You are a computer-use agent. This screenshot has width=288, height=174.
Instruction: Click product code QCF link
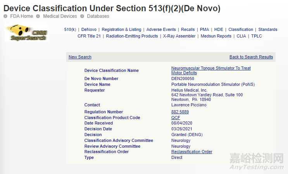176,118
